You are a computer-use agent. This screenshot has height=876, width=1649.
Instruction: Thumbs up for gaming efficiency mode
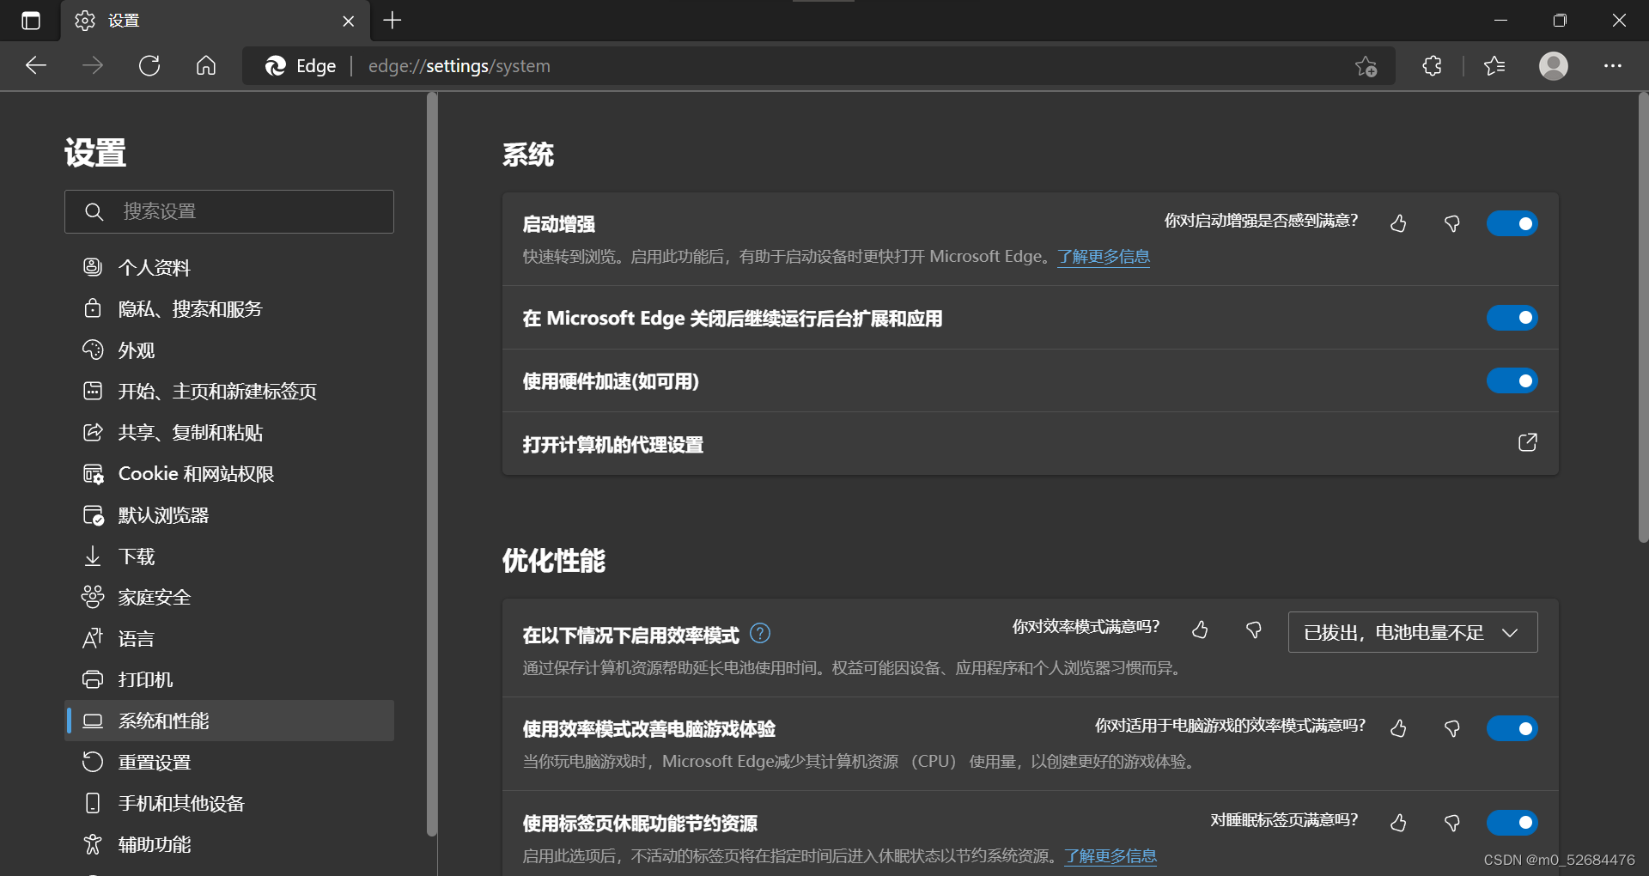pyautogui.click(x=1398, y=728)
